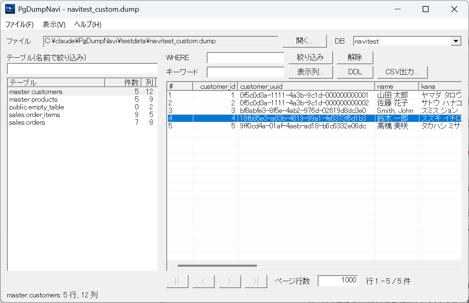The height and width of the screenshot is (303, 469).
Task: Open the ファイル(F) menu
Action: pyautogui.click(x=19, y=25)
